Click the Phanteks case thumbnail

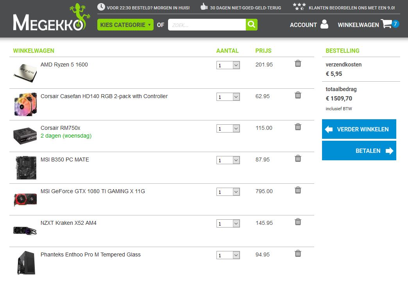(x=26, y=263)
